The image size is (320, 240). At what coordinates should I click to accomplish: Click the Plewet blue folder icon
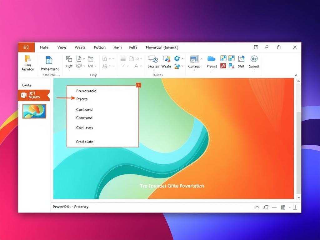(212, 59)
